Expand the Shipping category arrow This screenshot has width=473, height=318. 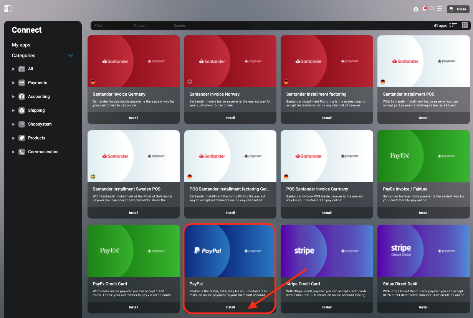13,111
